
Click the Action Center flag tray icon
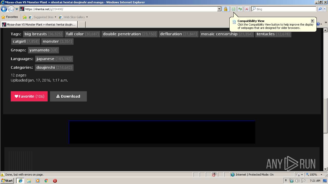pyautogui.click(x=303, y=181)
